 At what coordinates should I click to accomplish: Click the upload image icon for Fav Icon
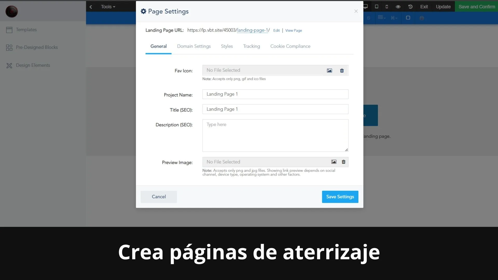pos(329,71)
